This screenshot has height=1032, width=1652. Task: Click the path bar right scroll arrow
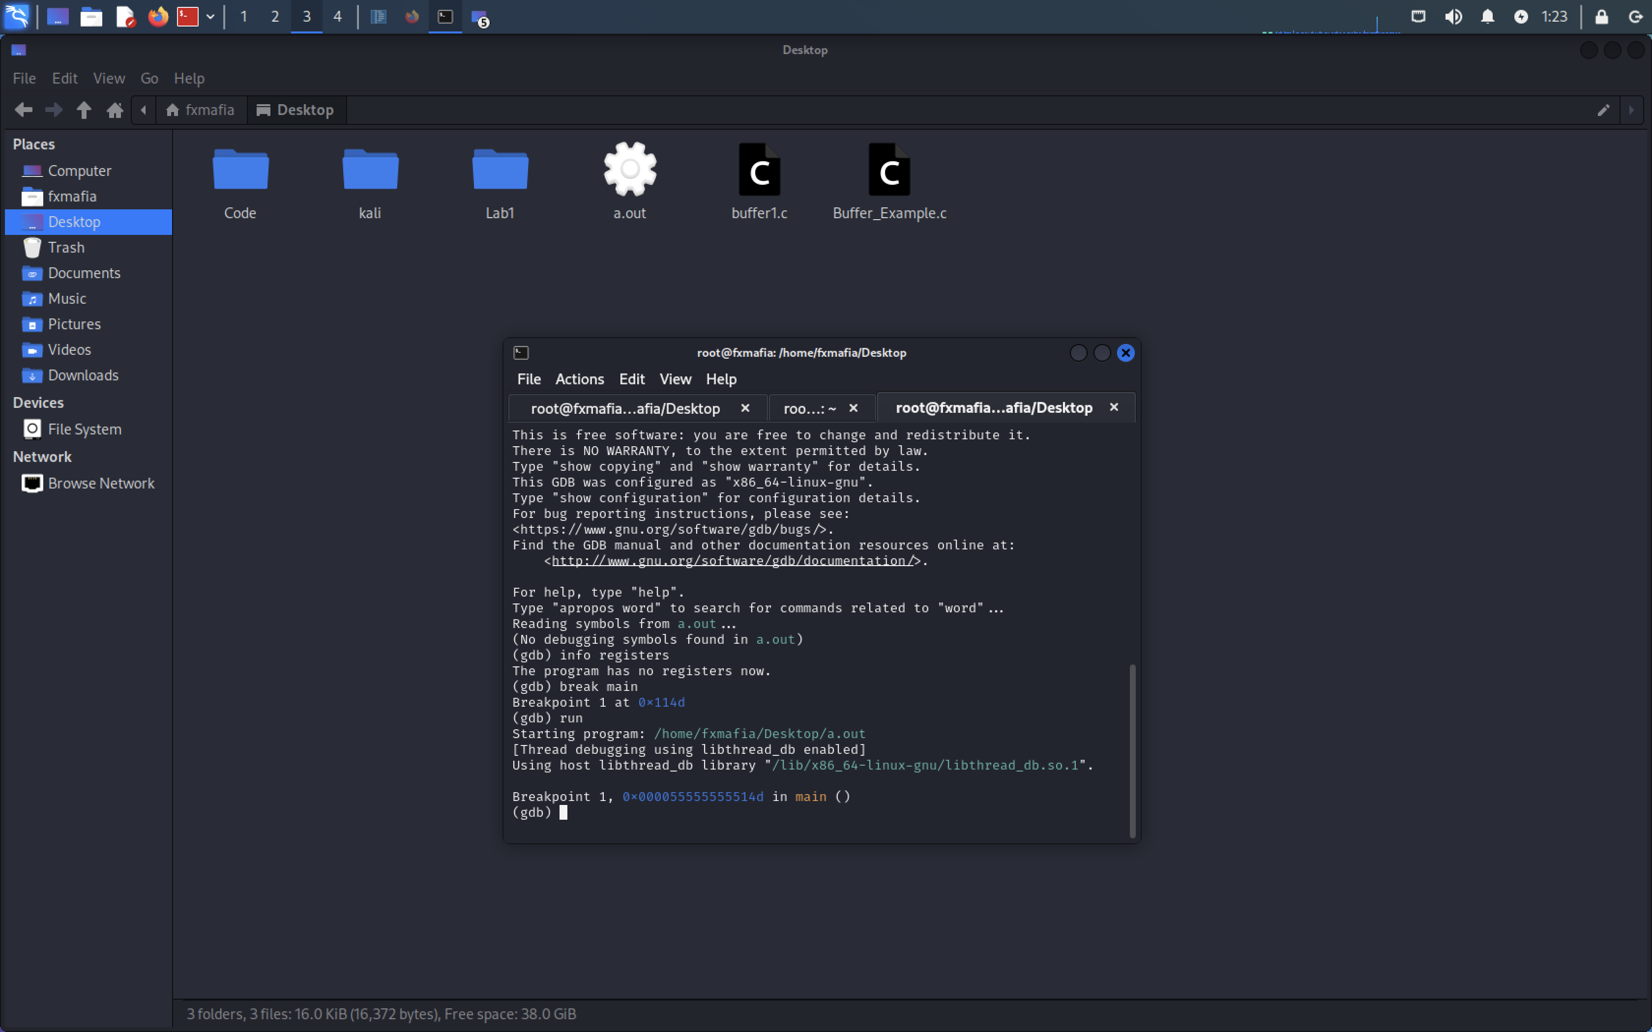(1631, 110)
